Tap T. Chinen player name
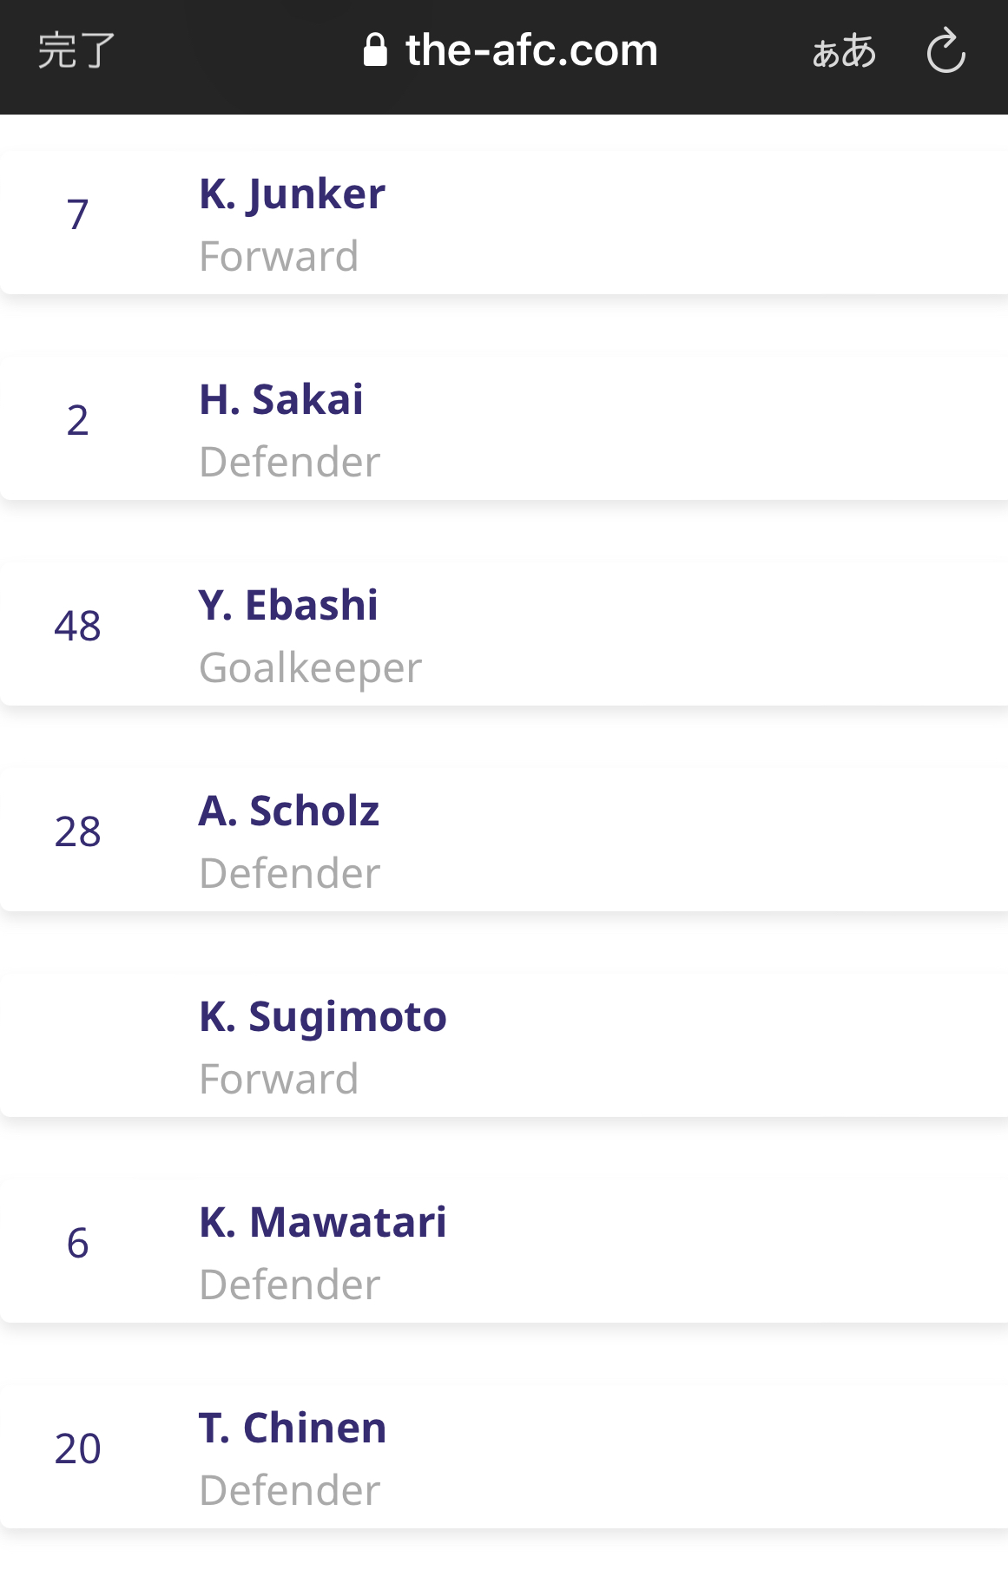The height and width of the screenshot is (1570, 1008). pos(293,1428)
